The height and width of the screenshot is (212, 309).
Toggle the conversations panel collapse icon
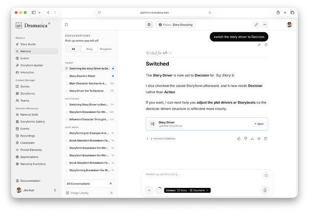click(x=66, y=25)
